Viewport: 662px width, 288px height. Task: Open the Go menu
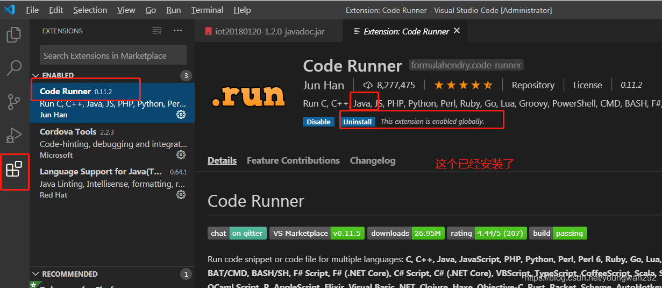[x=151, y=10]
